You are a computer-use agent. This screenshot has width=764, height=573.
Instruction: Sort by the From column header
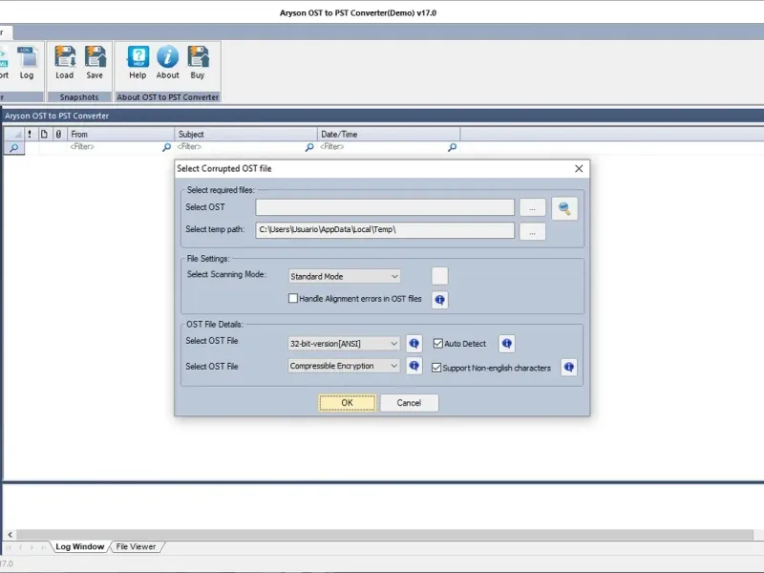120,134
